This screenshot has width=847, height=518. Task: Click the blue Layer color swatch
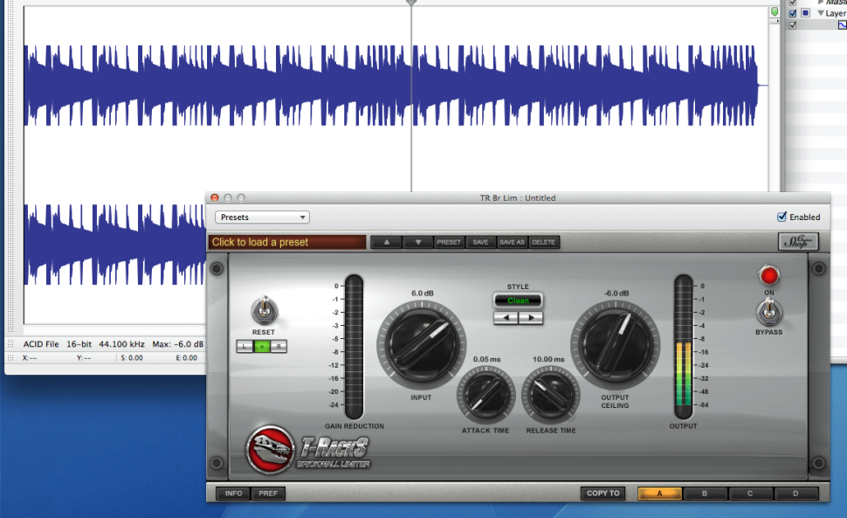point(805,13)
